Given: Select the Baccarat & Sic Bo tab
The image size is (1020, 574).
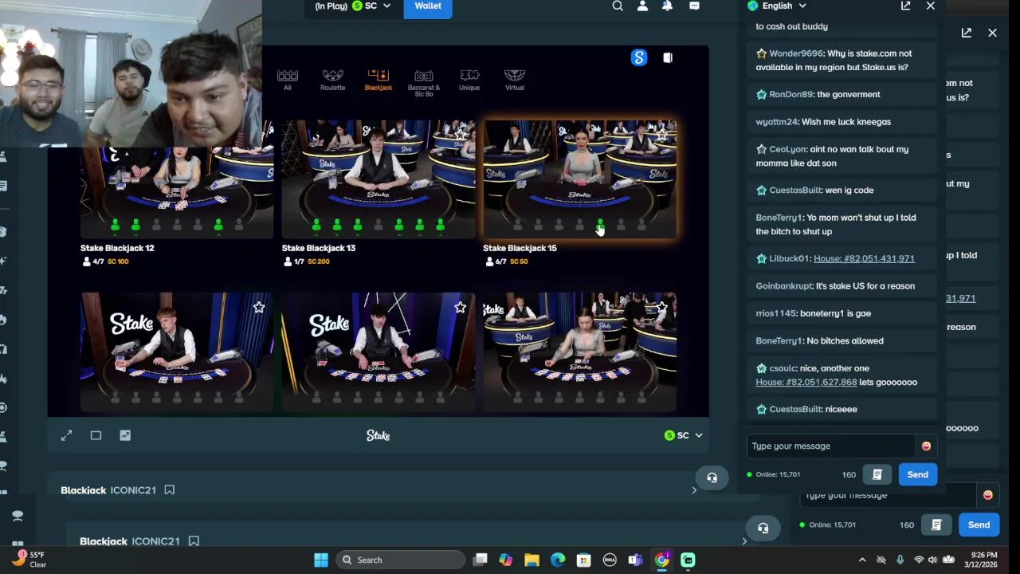Looking at the screenshot, I should tap(424, 83).
